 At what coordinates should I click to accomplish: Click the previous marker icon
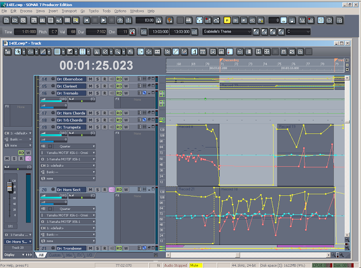256,32
